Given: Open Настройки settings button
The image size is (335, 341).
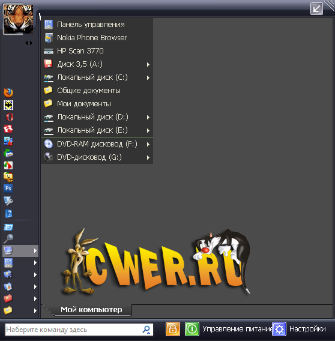Looking at the screenshot, I should [300, 329].
